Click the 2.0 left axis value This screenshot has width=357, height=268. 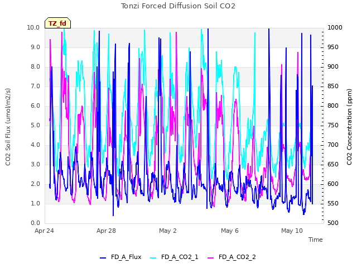(35, 184)
